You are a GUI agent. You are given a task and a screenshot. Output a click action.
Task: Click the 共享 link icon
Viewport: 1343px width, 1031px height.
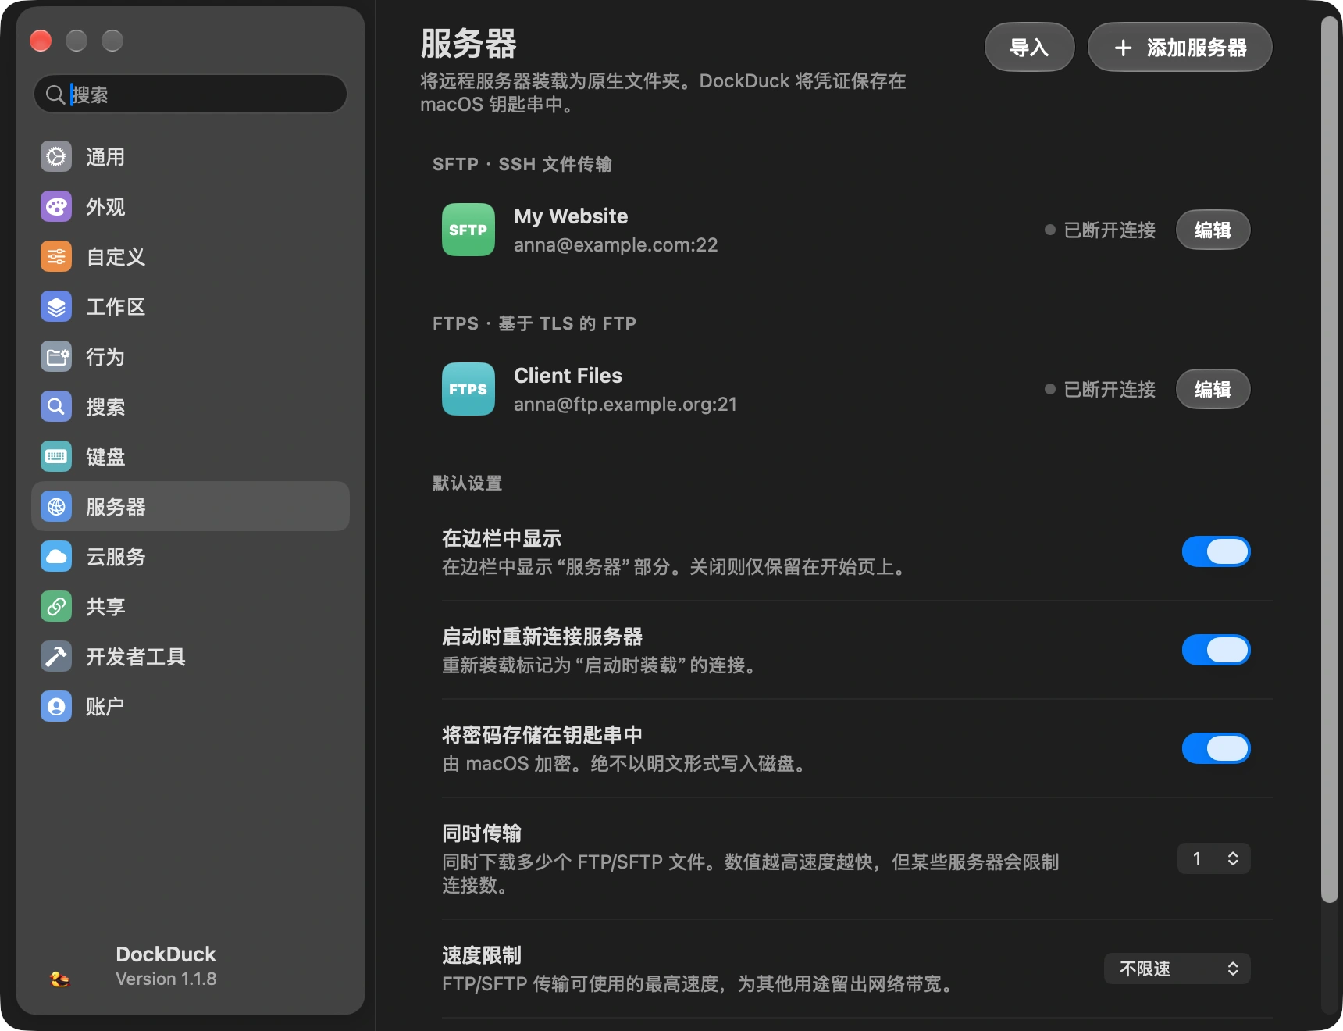[56, 607]
